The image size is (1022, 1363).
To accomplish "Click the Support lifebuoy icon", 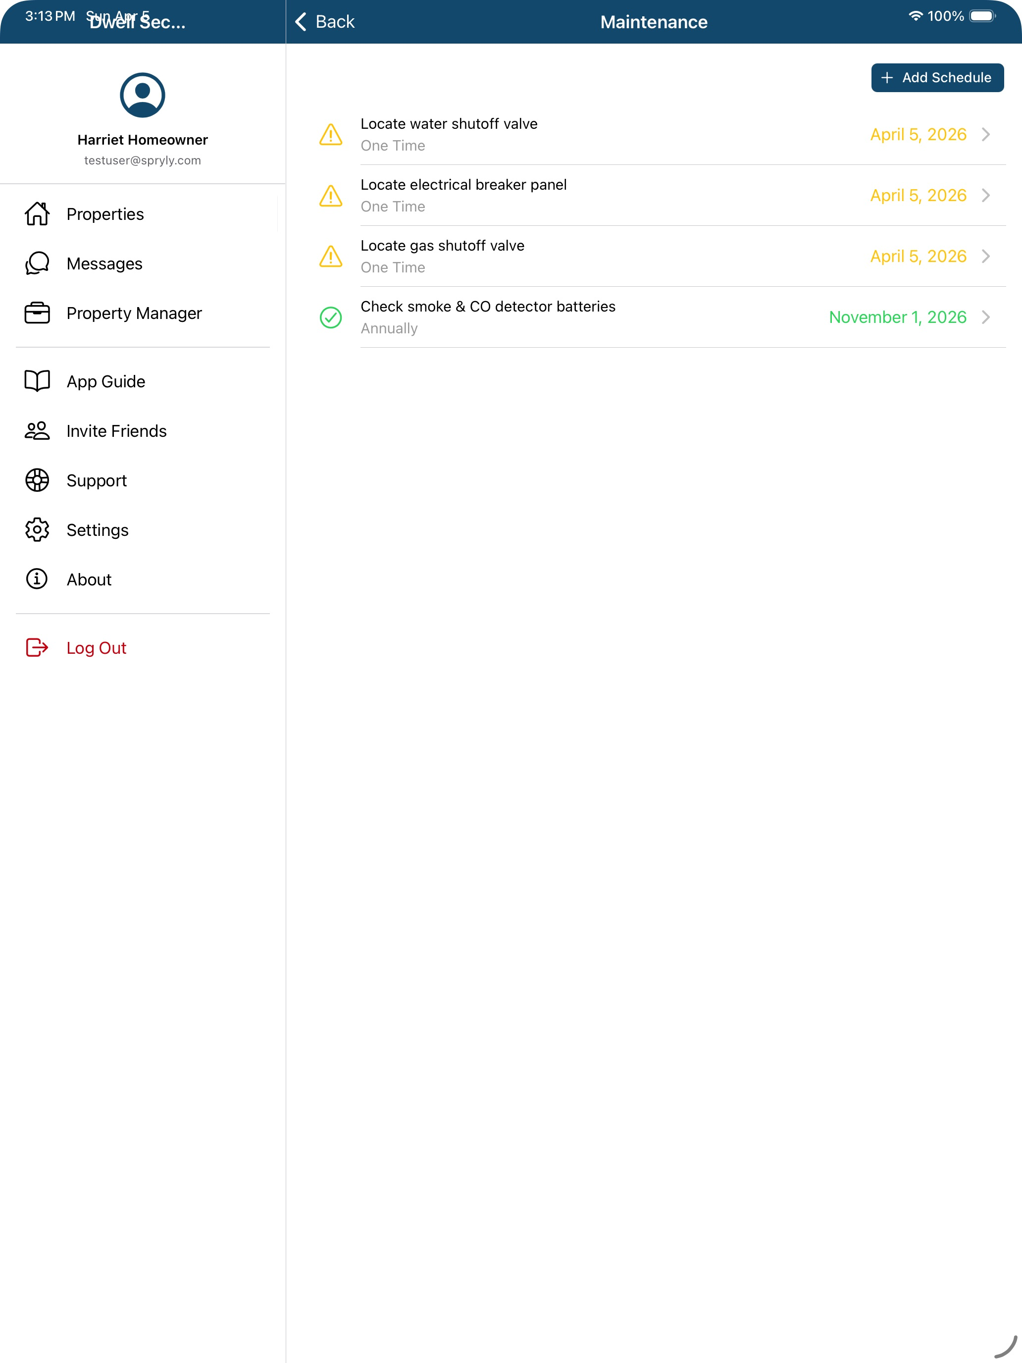I will pos(37,480).
